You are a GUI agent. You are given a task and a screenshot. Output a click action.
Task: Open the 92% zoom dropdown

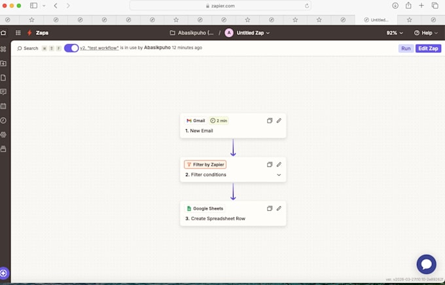[x=395, y=33]
